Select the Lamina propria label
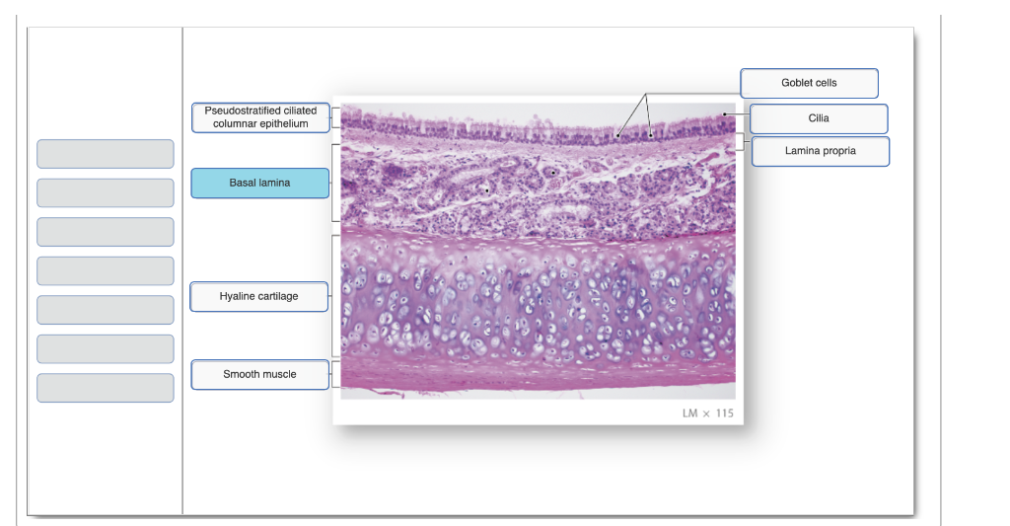This screenshot has width=1010, height=526. (x=821, y=151)
